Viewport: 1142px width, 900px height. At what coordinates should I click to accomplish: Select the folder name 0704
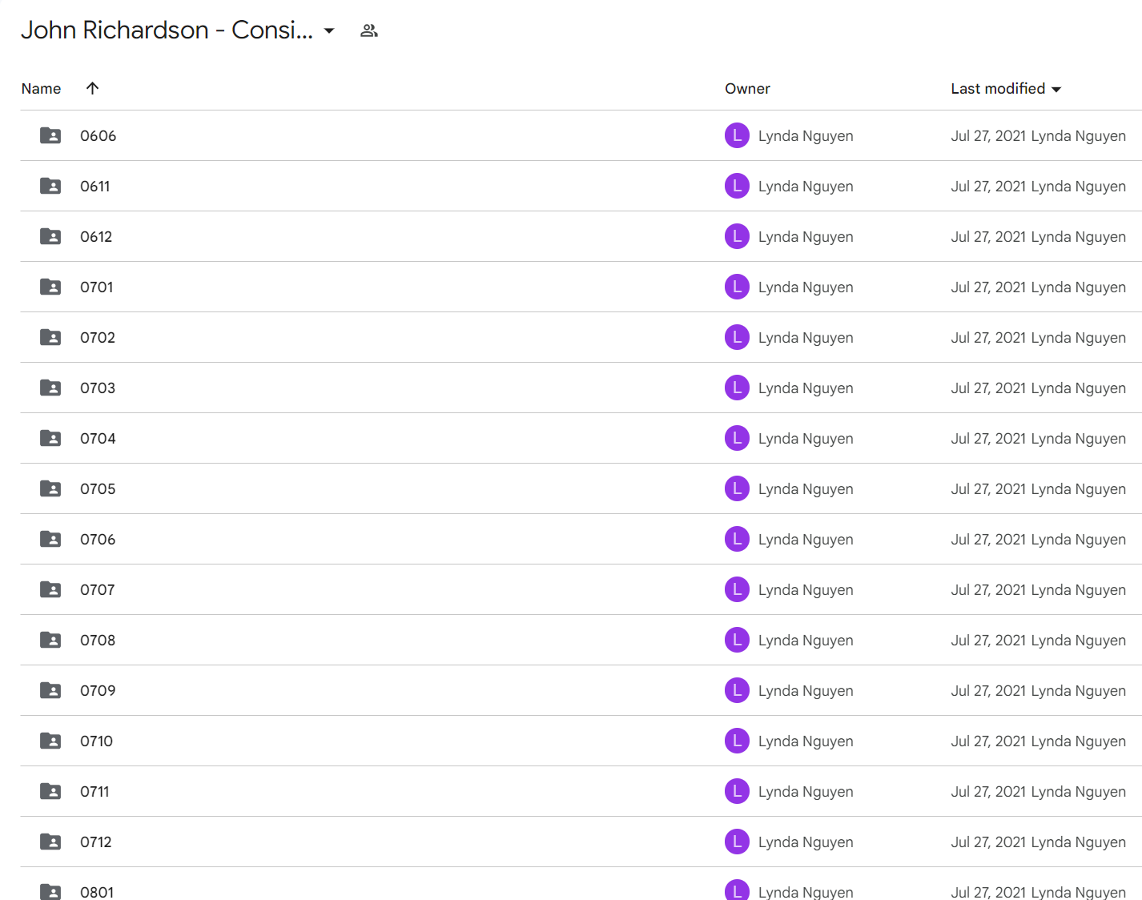click(x=98, y=439)
